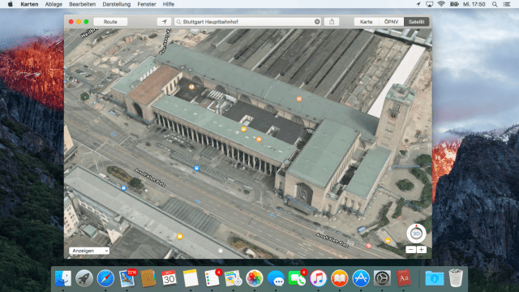Open Dictionary app from the Dock

[x=404, y=278]
